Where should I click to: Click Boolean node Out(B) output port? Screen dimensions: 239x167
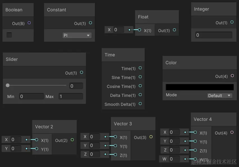tap(29, 23)
